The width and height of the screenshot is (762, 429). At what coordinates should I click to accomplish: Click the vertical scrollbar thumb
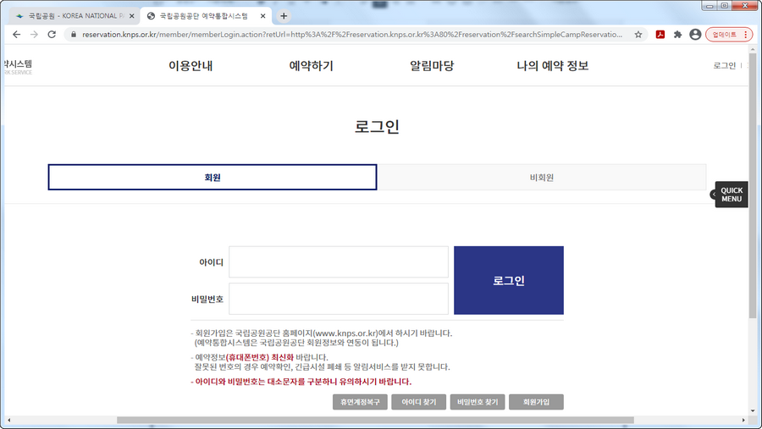[753, 185]
